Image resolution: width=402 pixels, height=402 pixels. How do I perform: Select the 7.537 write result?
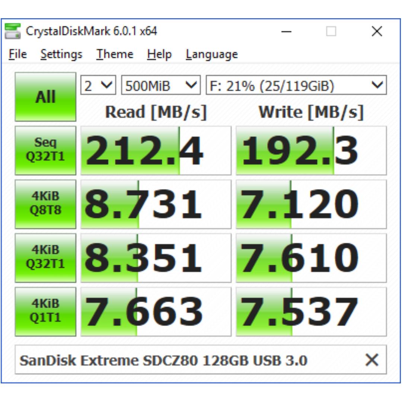click(x=311, y=312)
